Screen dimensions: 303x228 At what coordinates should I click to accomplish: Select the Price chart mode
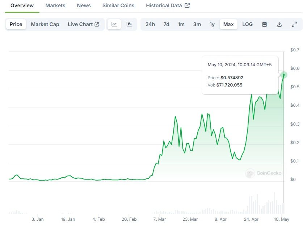pyautogui.click(x=16, y=24)
